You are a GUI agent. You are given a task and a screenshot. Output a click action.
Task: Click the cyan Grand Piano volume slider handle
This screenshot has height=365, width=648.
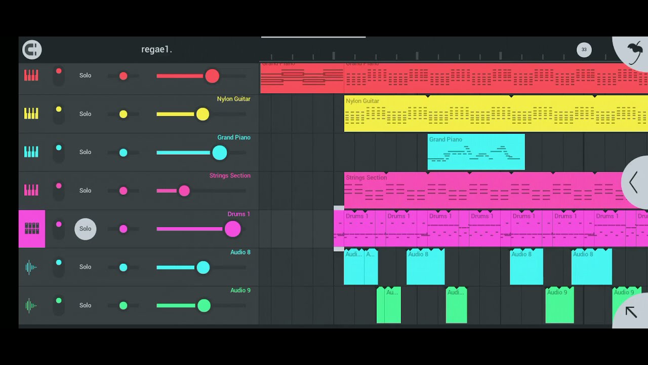click(x=220, y=153)
